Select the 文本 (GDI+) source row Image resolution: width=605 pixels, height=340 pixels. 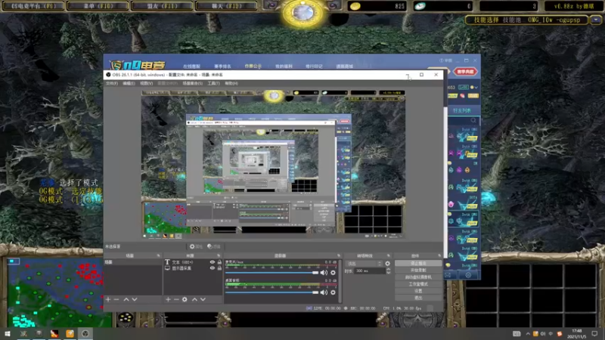[193, 262]
